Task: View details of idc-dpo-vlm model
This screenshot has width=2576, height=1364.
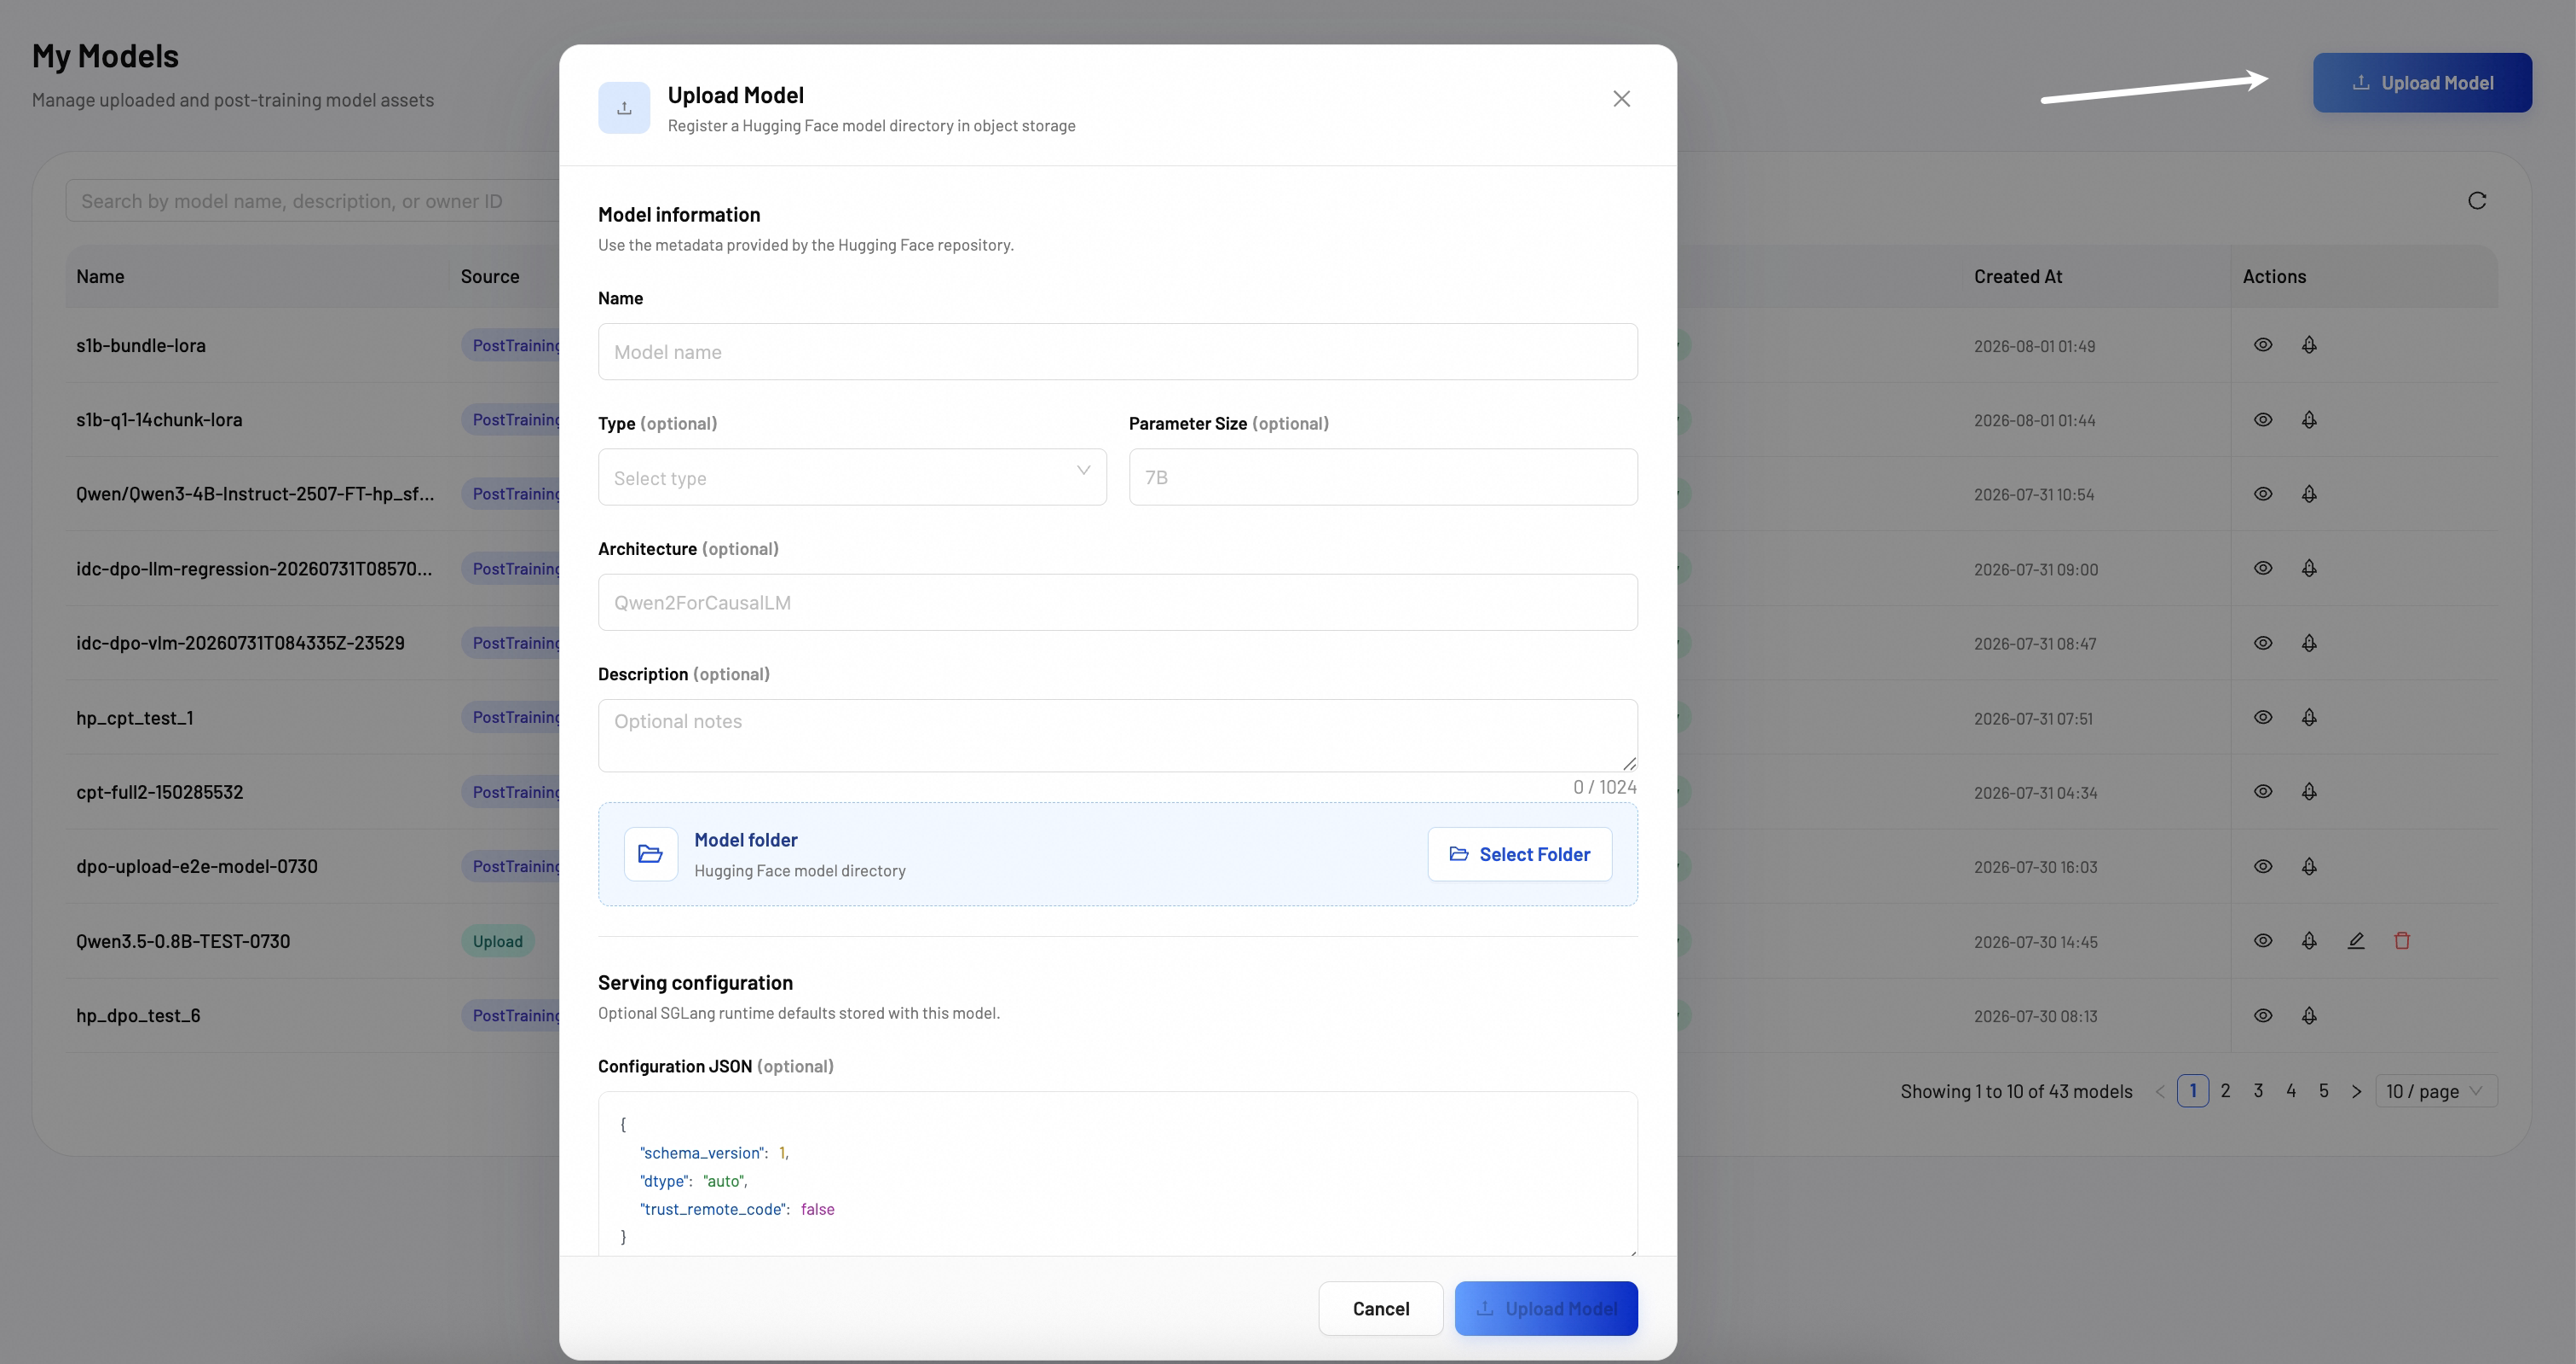Action: 2263,643
